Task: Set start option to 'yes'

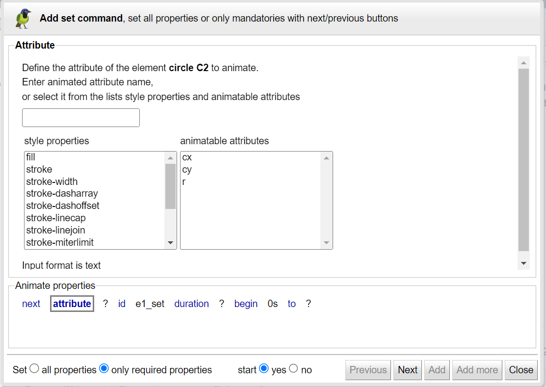Action: pyautogui.click(x=264, y=369)
